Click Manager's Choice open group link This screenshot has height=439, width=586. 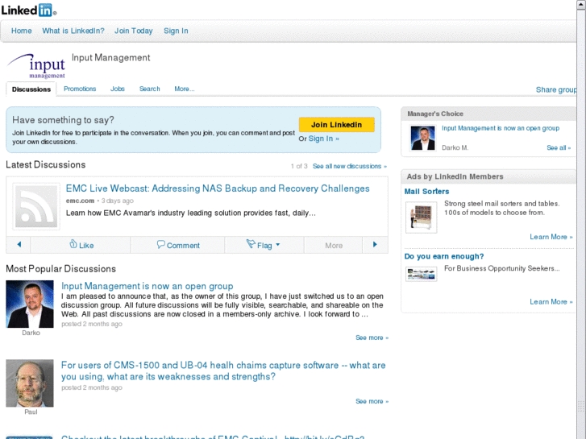[501, 128]
